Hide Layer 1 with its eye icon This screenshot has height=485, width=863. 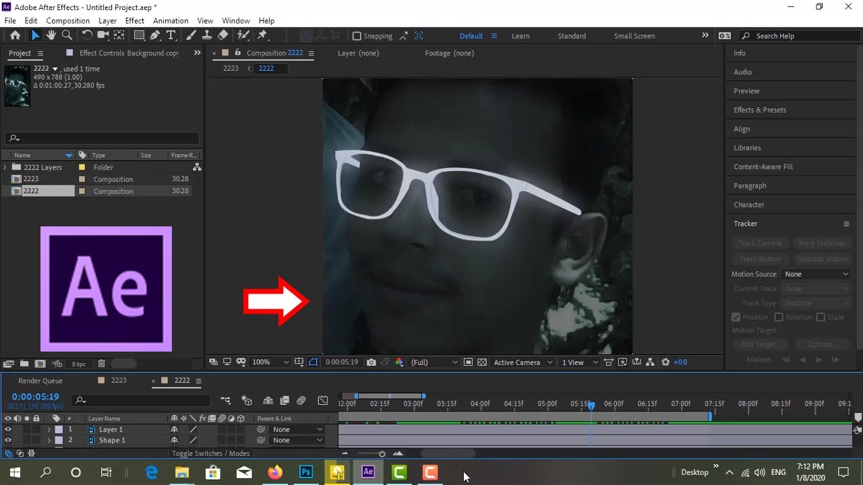click(8, 430)
